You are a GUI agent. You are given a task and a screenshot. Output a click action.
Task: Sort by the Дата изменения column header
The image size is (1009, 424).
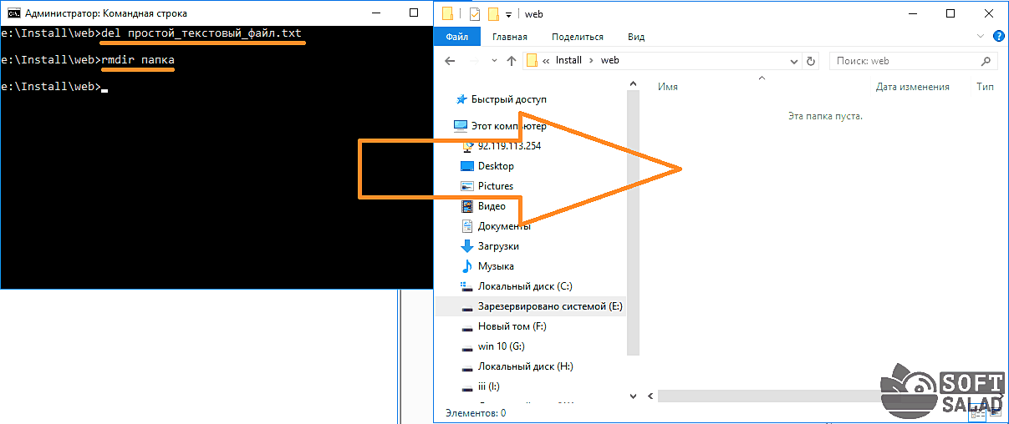912,87
